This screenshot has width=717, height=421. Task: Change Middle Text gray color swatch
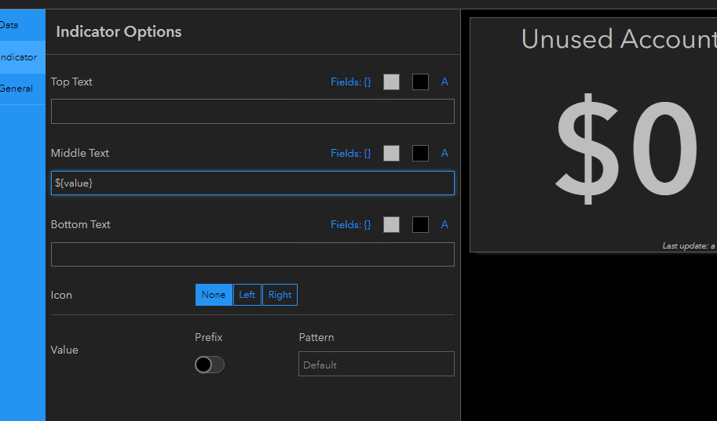pyautogui.click(x=391, y=153)
